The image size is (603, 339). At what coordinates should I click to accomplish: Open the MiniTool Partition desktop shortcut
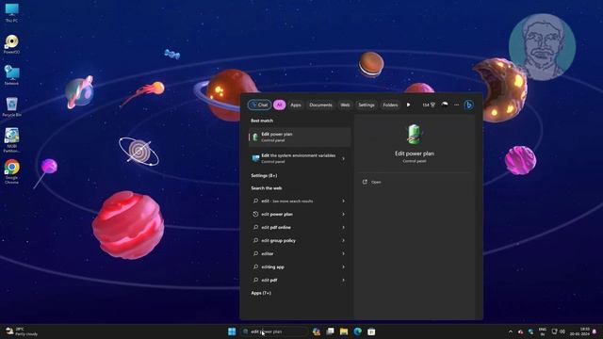[11, 140]
